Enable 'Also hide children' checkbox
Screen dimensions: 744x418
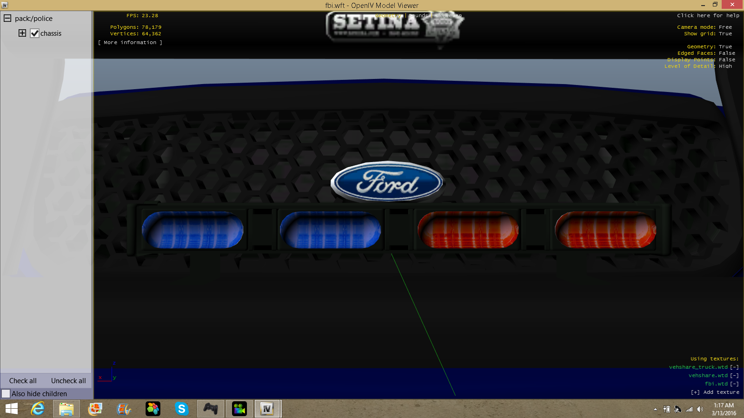6,394
